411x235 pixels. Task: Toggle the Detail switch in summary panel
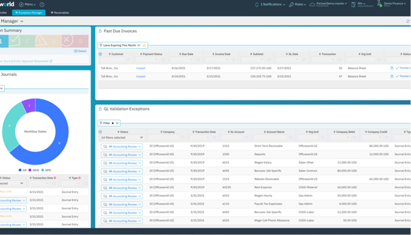pos(80,51)
